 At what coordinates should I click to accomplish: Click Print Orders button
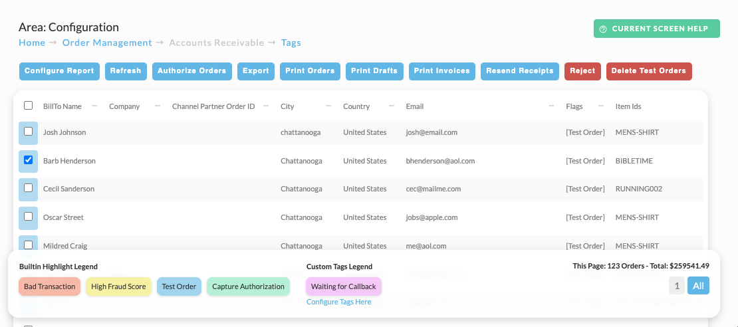(310, 71)
